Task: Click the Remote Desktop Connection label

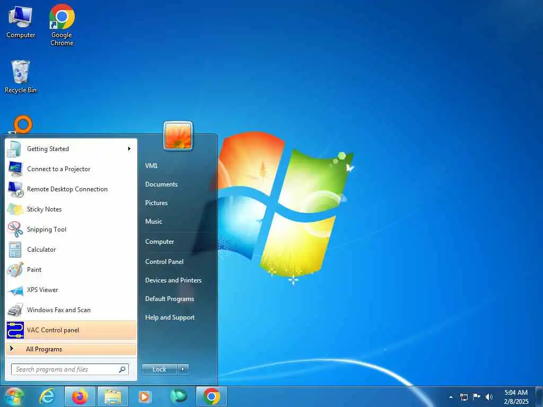Action: (67, 189)
